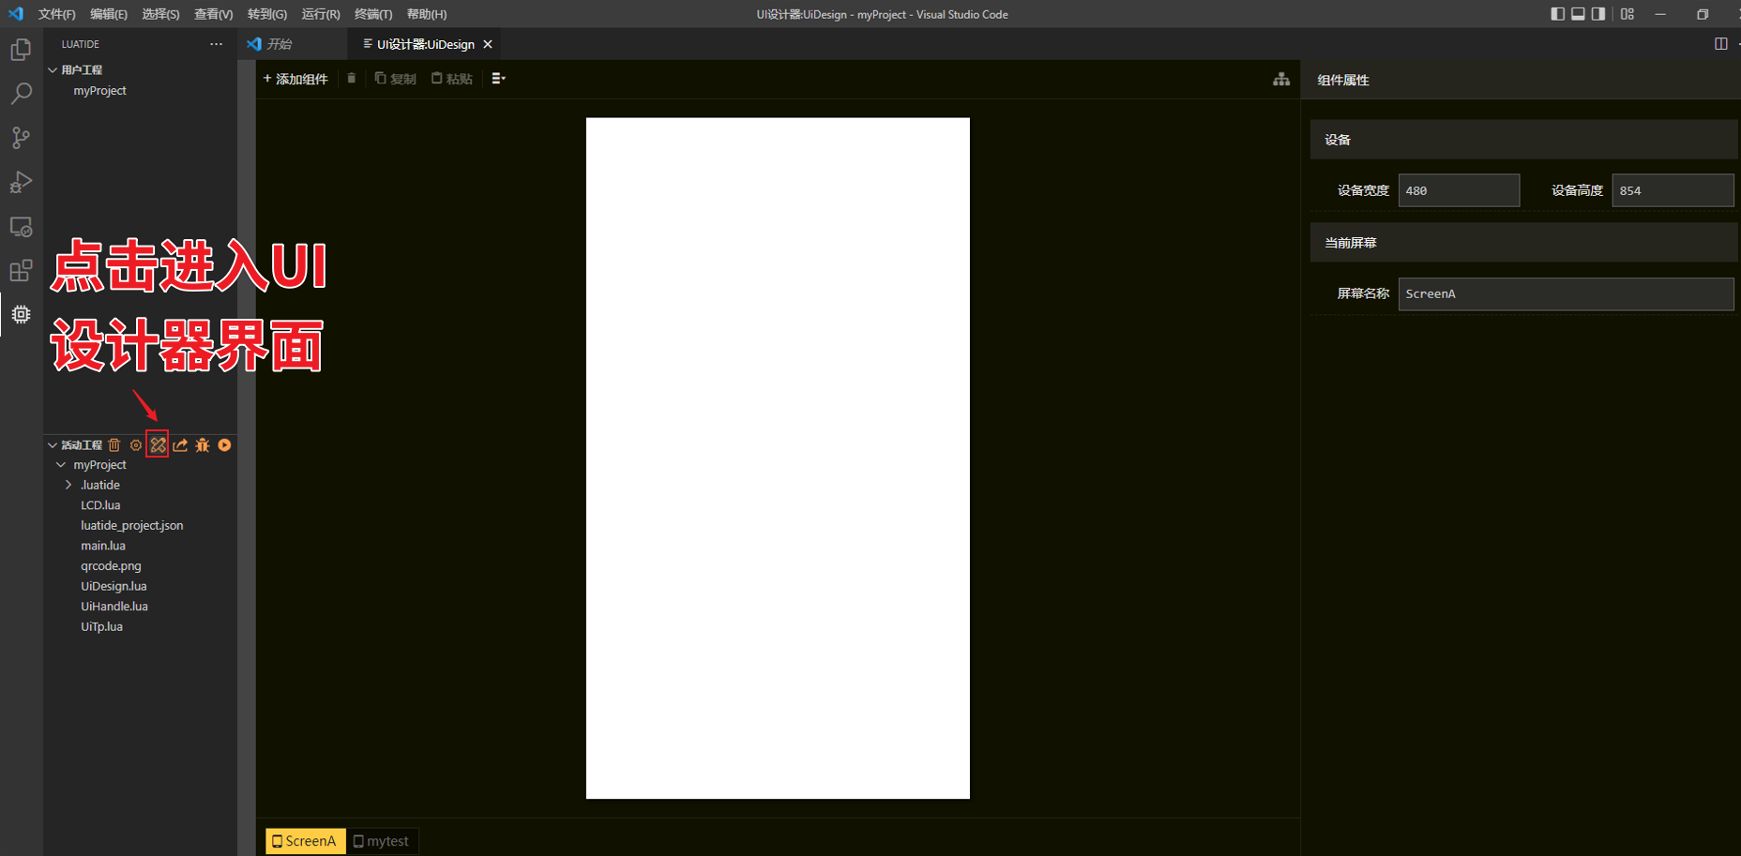This screenshot has width=1741, height=856.
Task: Open the component list dropdown in the toolbar
Action: click(x=497, y=79)
